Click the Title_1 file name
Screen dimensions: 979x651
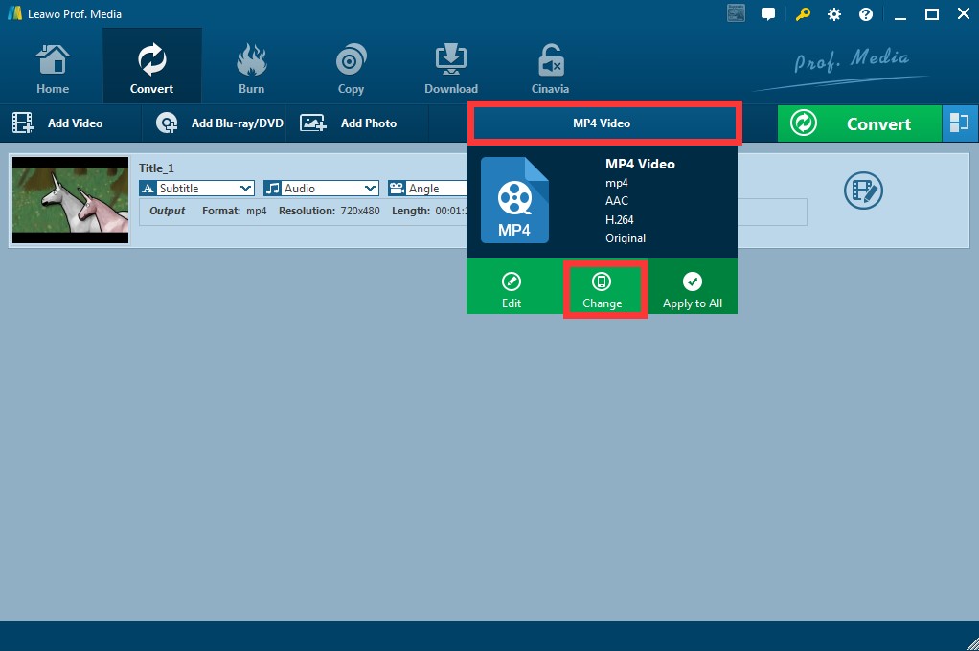(x=156, y=168)
